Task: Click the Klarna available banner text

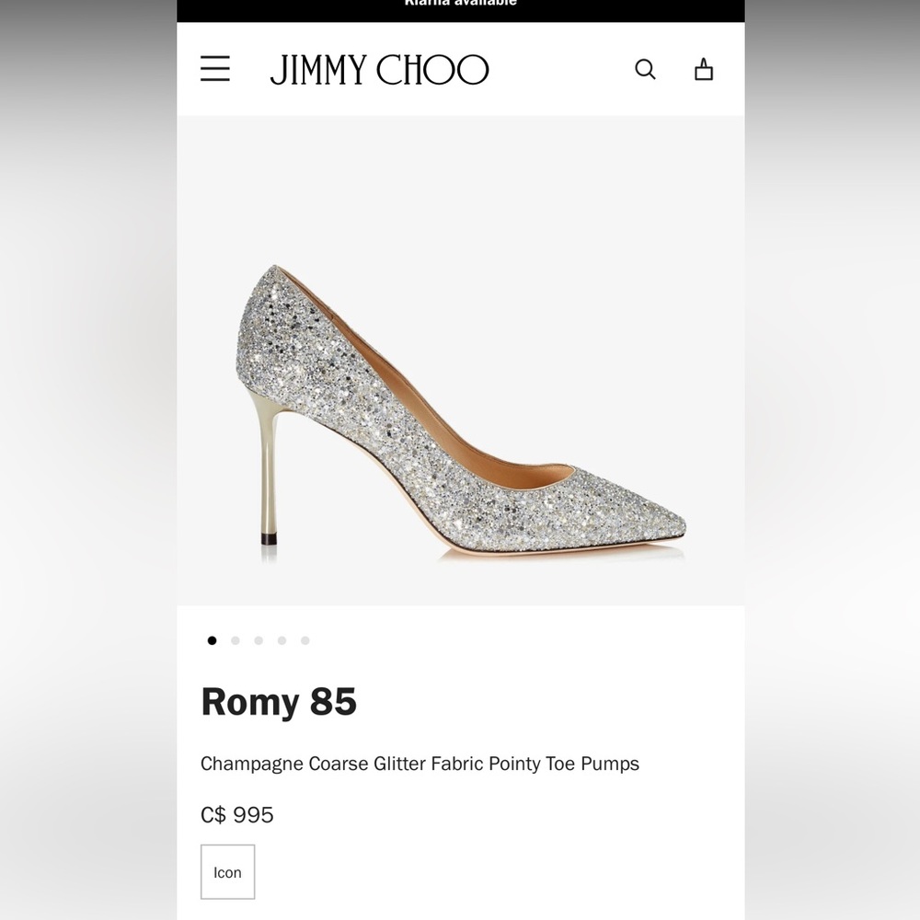Action: tap(460, 5)
